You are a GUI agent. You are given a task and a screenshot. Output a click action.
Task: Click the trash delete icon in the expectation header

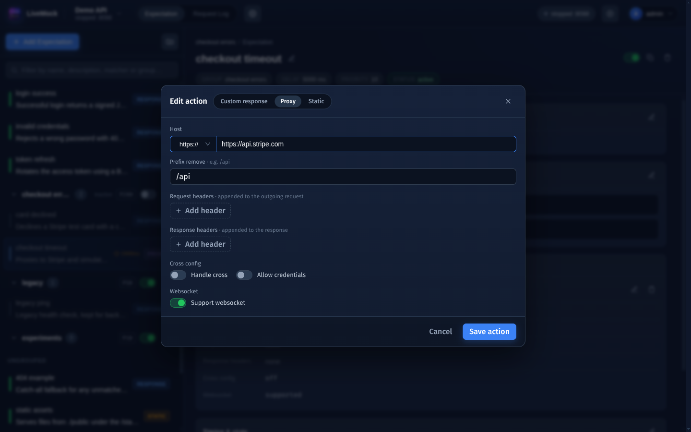(667, 58)
